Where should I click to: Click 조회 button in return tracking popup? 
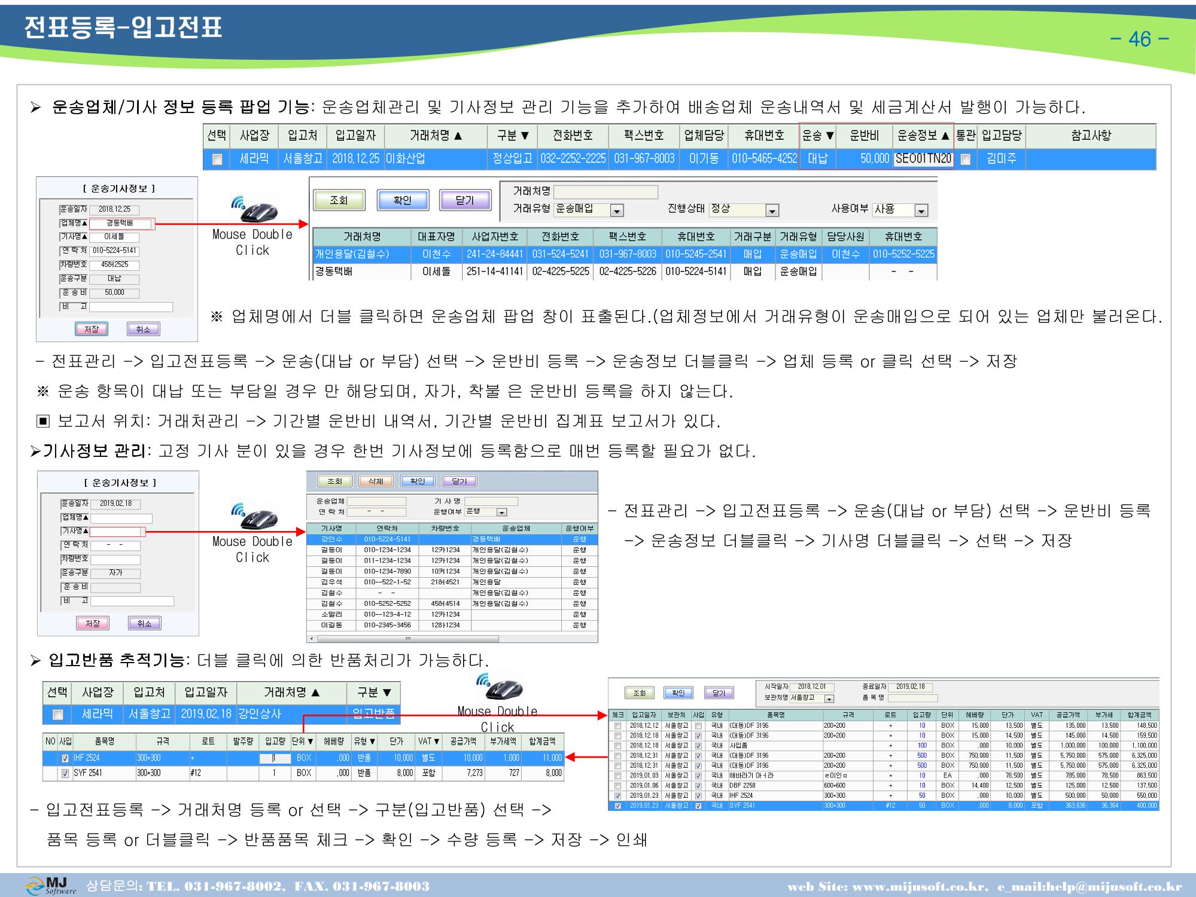[639, 693]
